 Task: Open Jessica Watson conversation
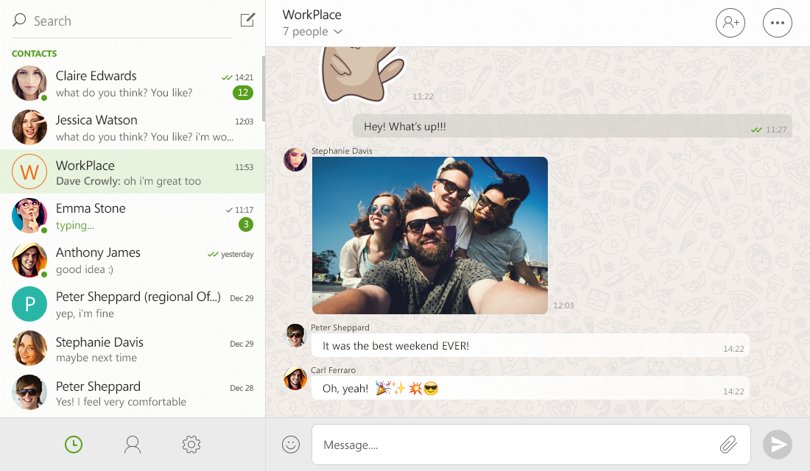[x=133, y=128]
